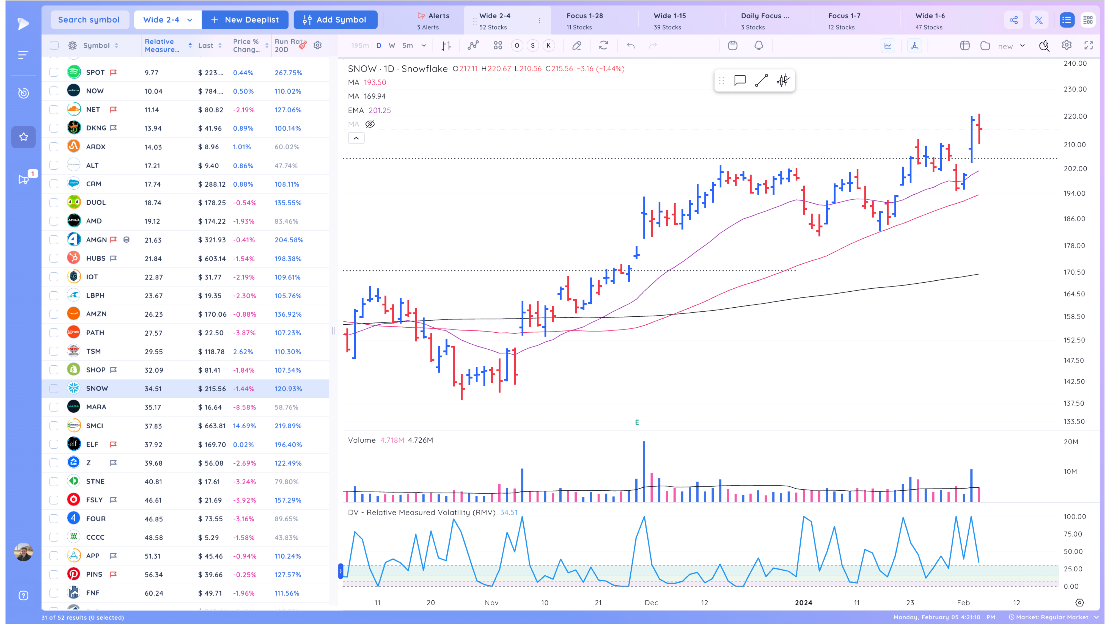
Task: Sort by Price % Change column
Action: [250, 45]
